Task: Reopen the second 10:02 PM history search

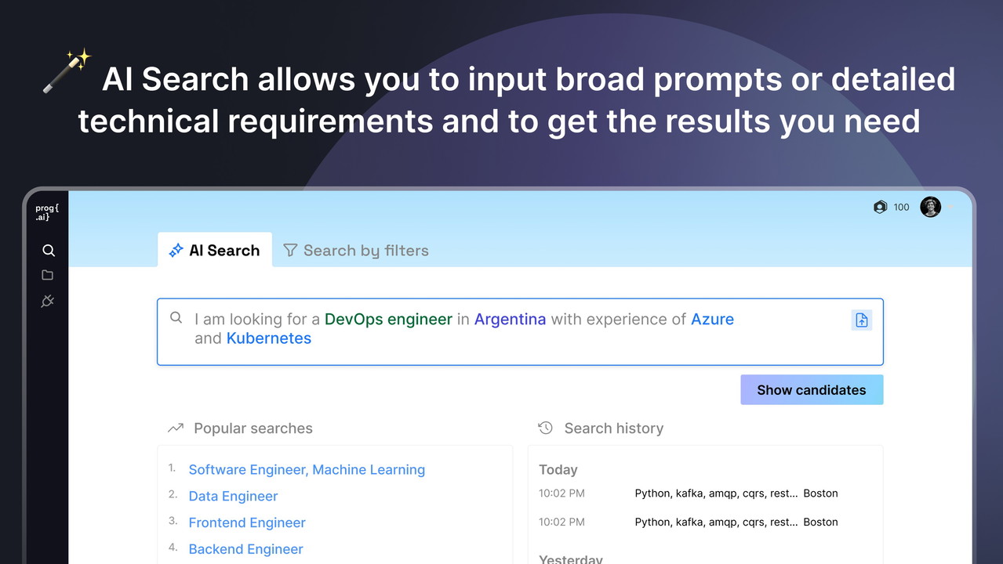Action: click(x=716, y=522)
